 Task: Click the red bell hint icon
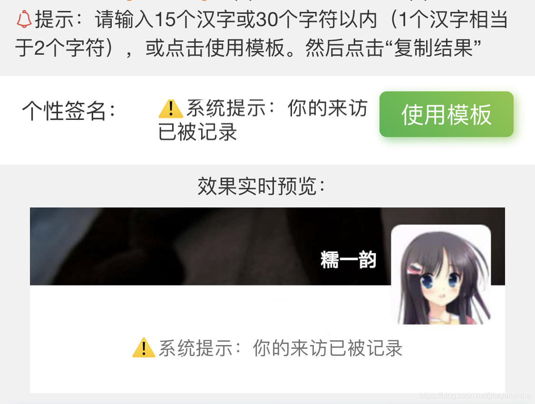pos(24,19)
